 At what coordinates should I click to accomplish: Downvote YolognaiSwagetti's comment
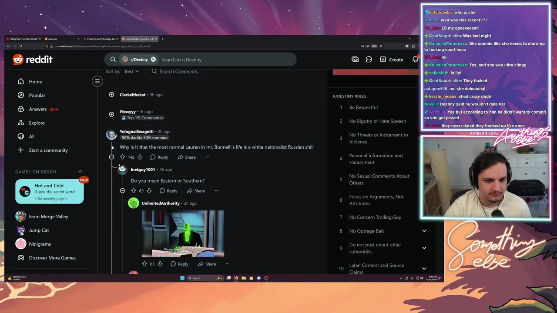click(140, 157)
